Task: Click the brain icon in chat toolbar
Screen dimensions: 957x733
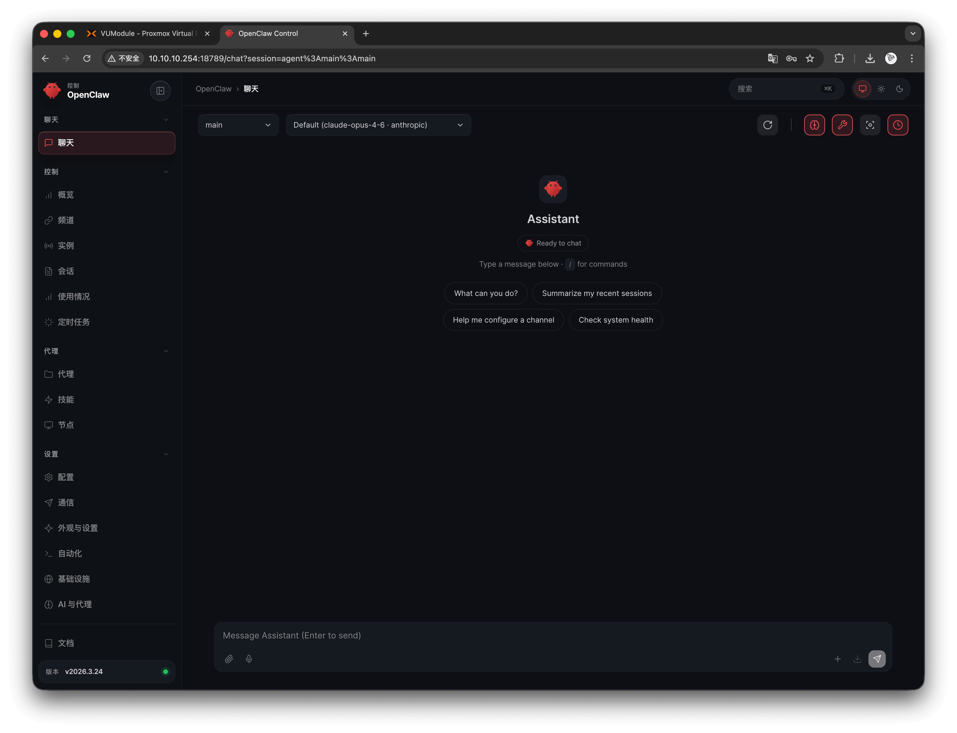Action: 814,125
